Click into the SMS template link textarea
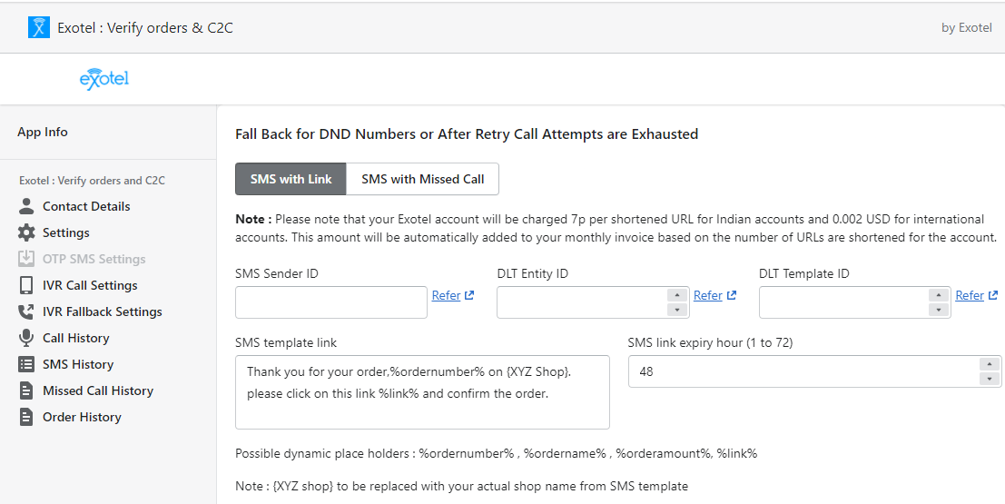 click(422, 391)
